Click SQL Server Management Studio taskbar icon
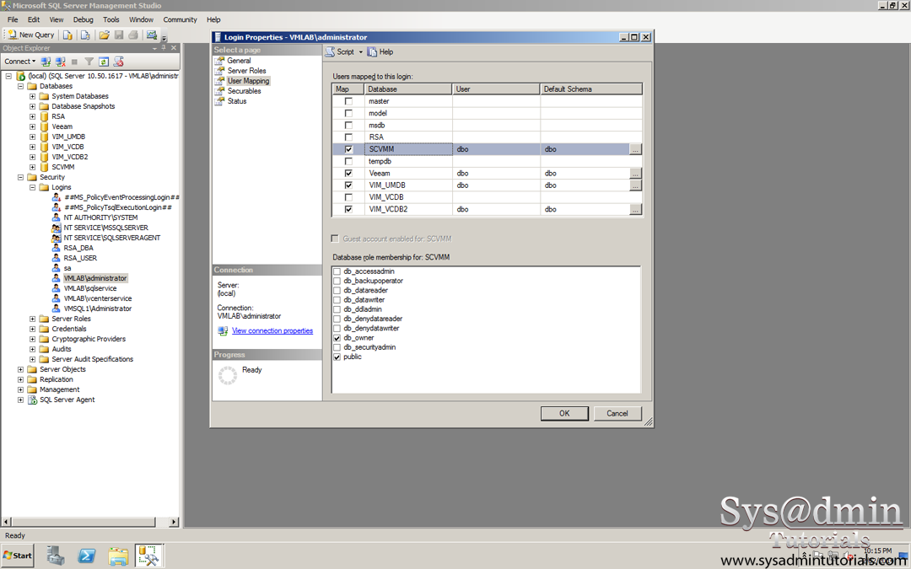The height and width of the screenshot is (569, 911). 149,556
